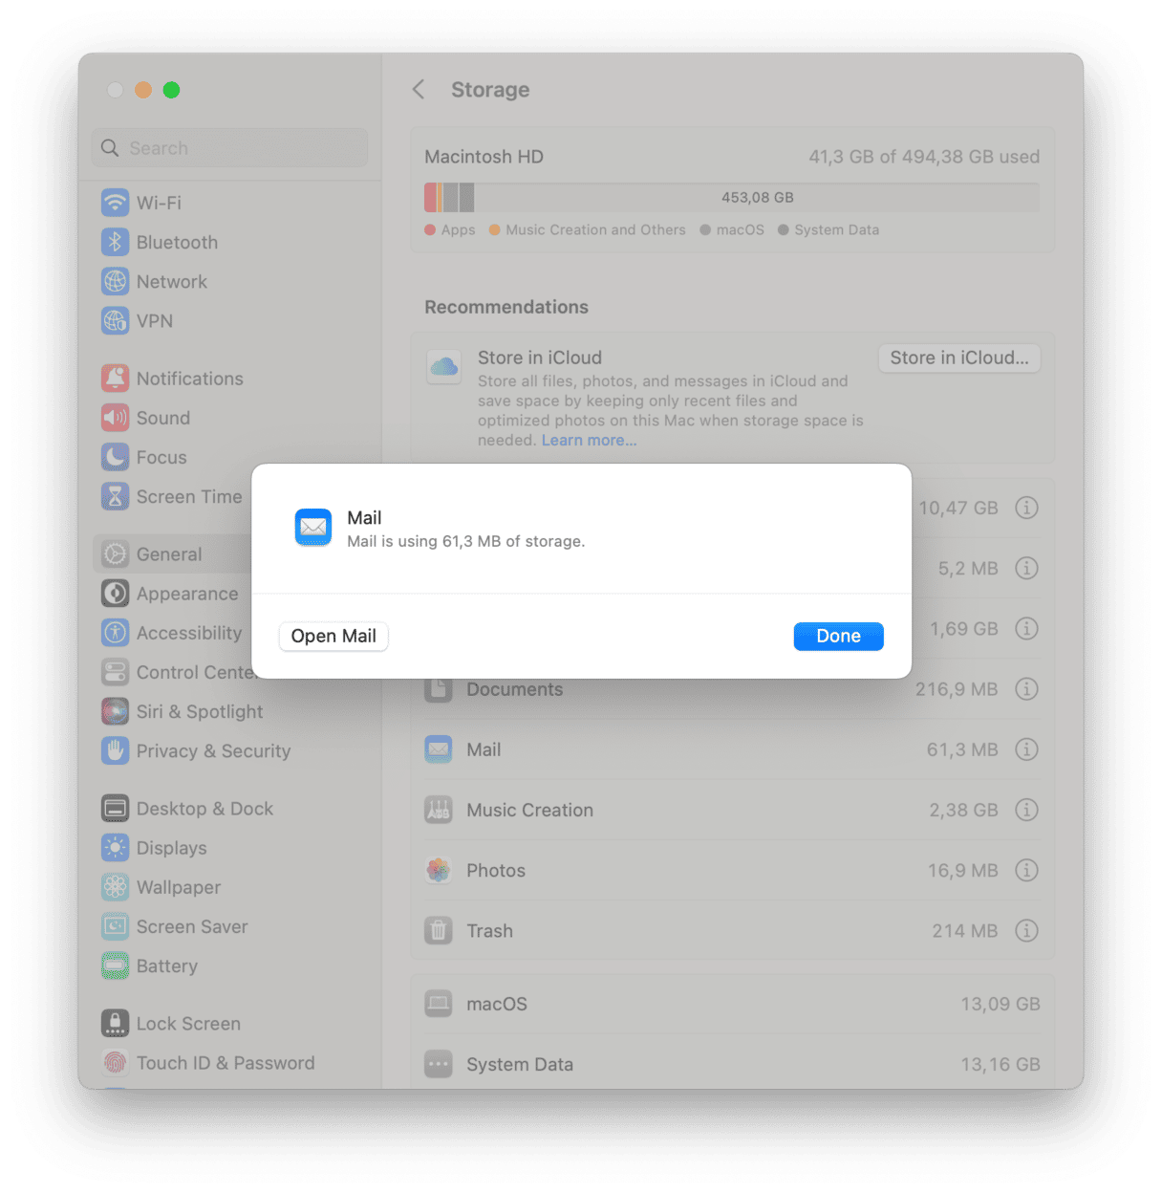Open Appearance settings

(x=172, y=594)
